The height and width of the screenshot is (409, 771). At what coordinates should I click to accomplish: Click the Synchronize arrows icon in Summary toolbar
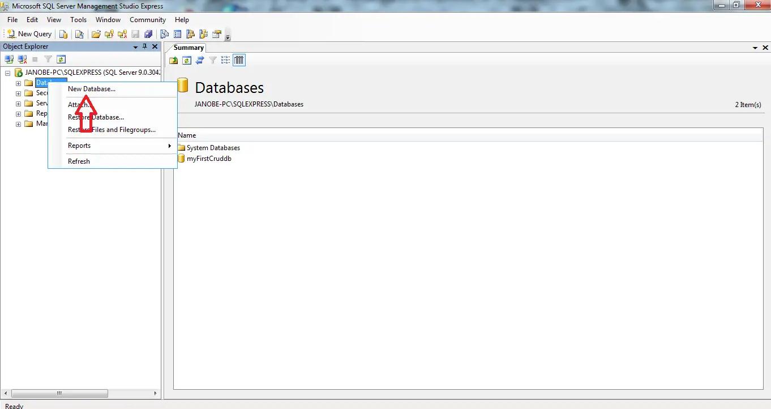200,60
